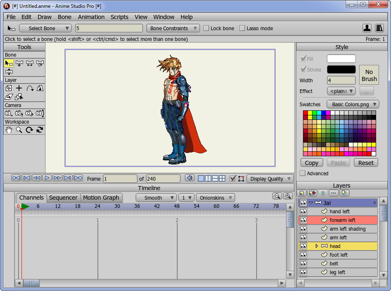Click the Copy style button

point(312,163)
